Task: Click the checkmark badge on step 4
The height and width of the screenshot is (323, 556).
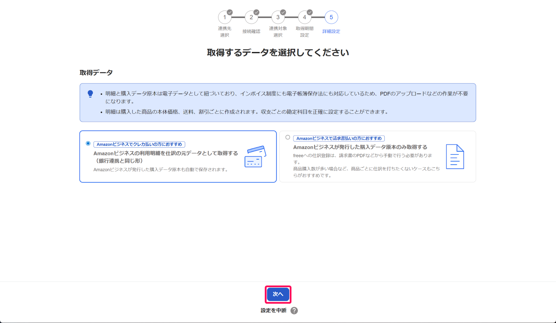Action: [310, 12]
